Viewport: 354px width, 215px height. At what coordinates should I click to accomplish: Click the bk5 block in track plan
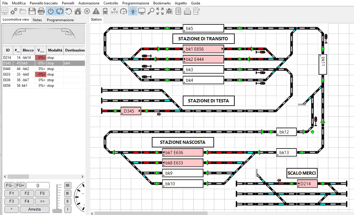203,29
